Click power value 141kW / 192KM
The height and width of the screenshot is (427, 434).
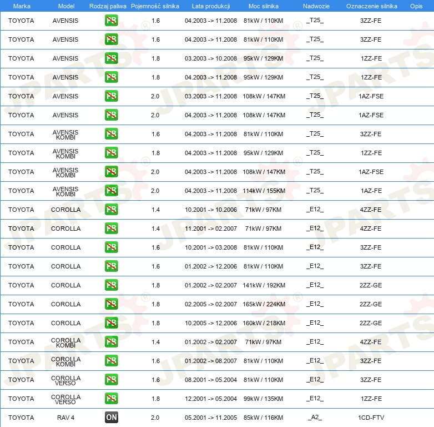264,285
